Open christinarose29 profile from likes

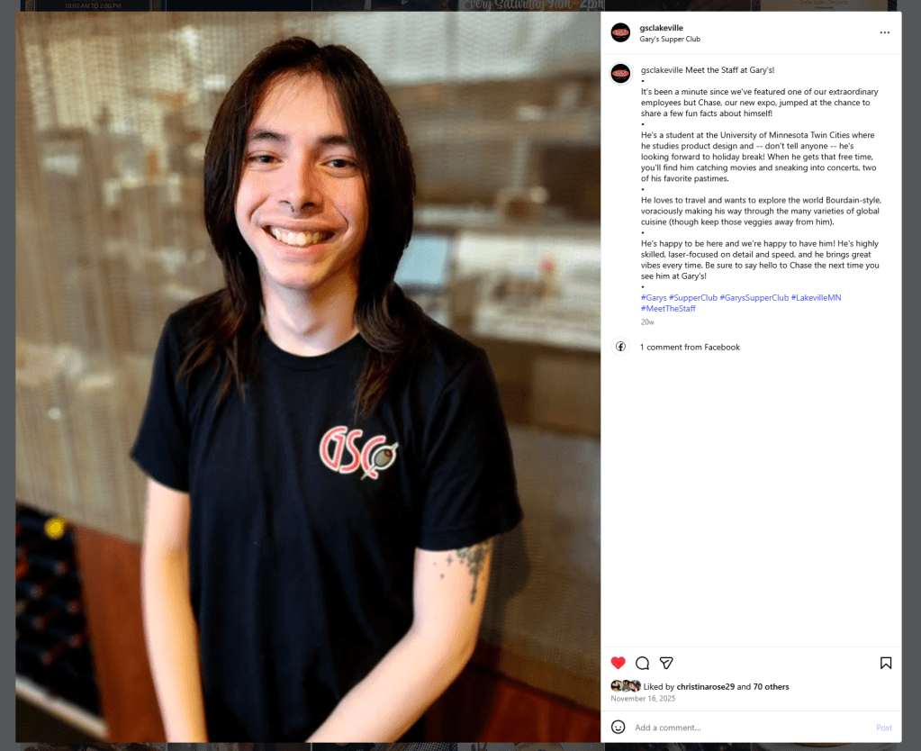(x=706, y=686)
